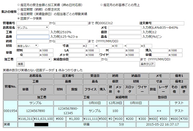Click the ¥116,311 unit price cell
193x131 pixels.
[25, 119]
